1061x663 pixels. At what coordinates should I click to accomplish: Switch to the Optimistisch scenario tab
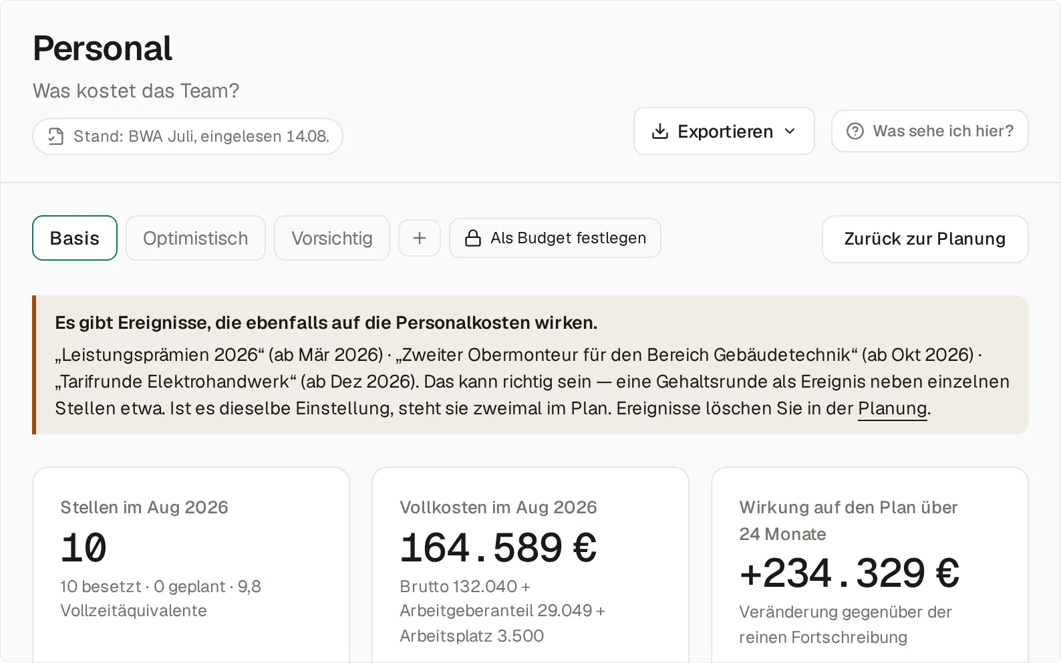click(196, 238)
